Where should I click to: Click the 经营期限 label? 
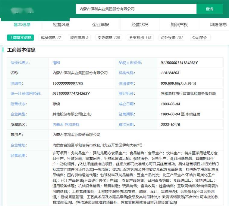(127, 114)
